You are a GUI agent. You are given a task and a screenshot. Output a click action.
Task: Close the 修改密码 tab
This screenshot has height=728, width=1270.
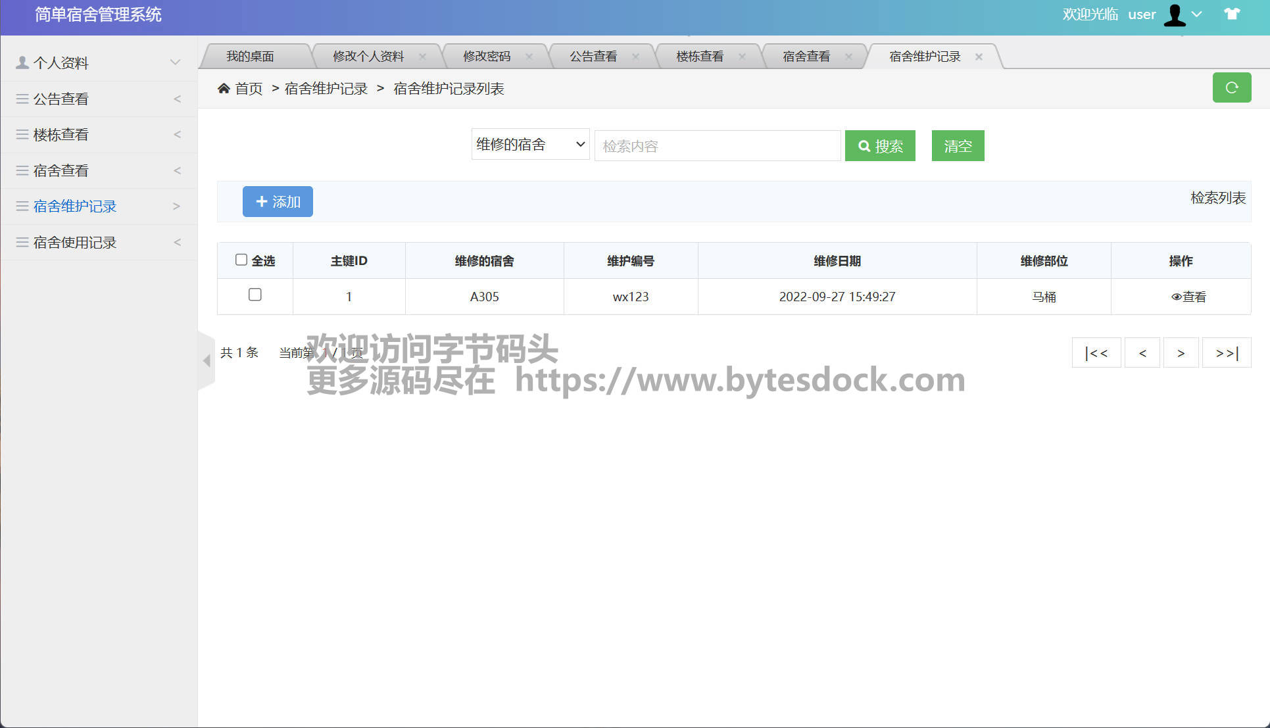(x=529, y=57)
